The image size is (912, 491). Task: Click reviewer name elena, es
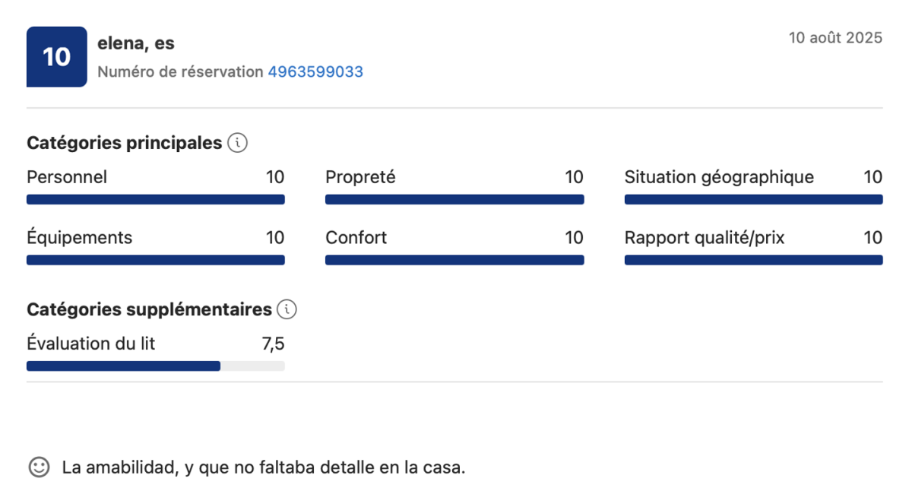click(136, 43)
